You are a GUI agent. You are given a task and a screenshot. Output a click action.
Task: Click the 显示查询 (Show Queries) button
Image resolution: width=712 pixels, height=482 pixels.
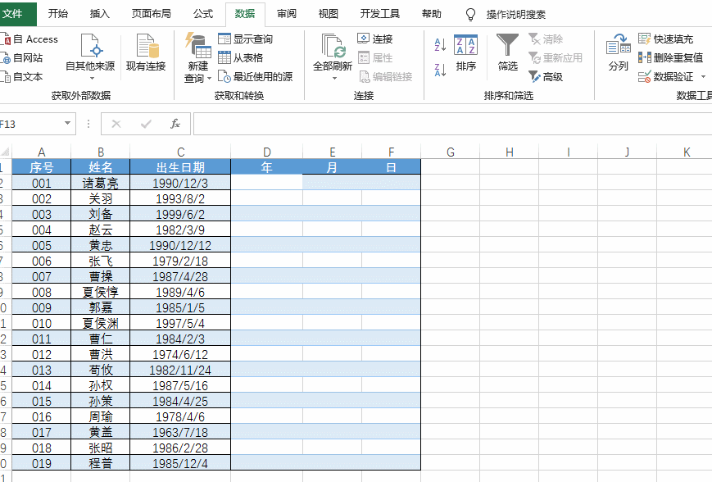click(x=245, y=39)
